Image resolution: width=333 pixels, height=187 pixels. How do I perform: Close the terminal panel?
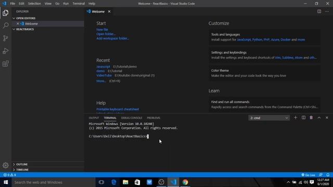tap(327, 118)
